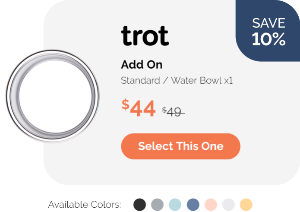Click the $44 sale price
The width and height of the screenshot is (300, 212).
click(139, 108)
